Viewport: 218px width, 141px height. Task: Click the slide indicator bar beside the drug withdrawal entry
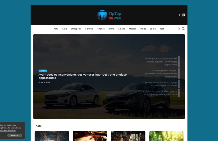pyautogui.click(x=179, y=74)
